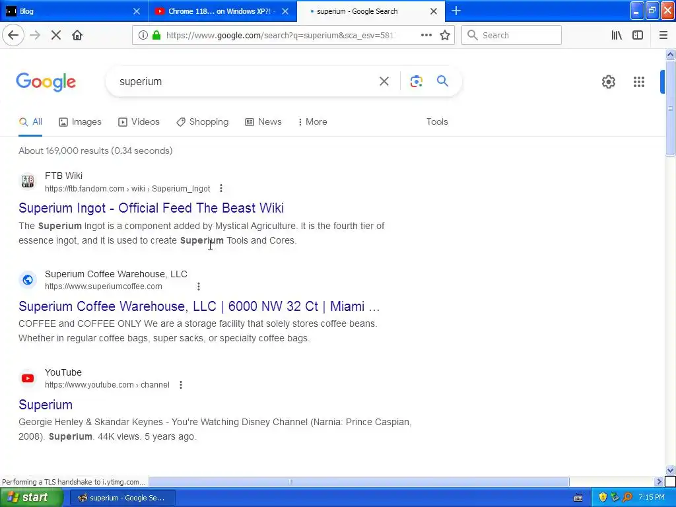Screen dimensions: 676x507
Task: Go back to the previous page
Action: pyautogui.click(x=13, y=36)
